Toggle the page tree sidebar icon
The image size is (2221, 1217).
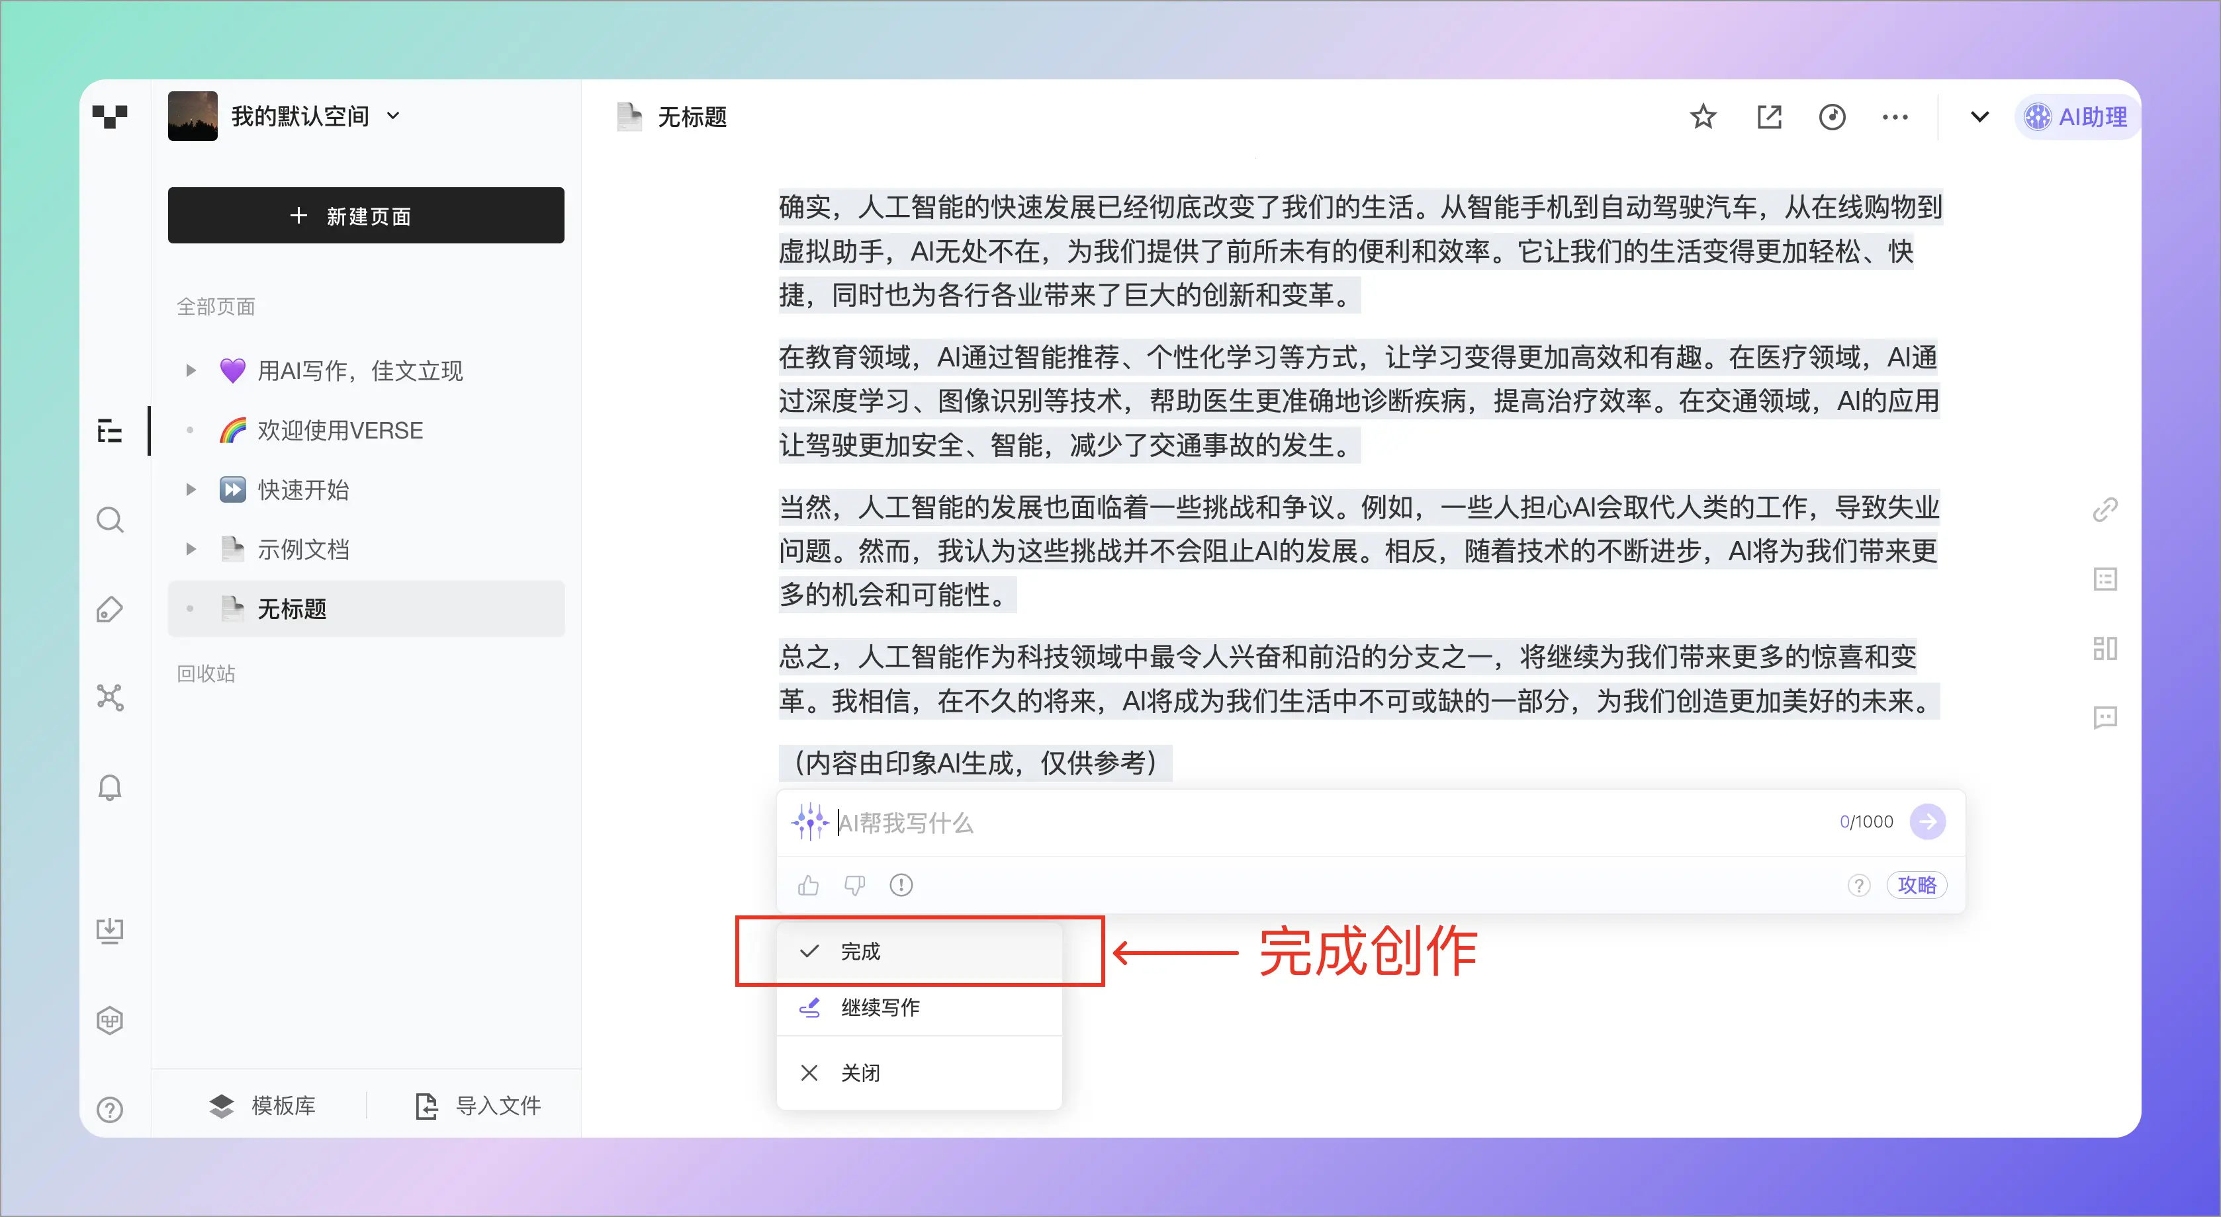coord(109,430)
